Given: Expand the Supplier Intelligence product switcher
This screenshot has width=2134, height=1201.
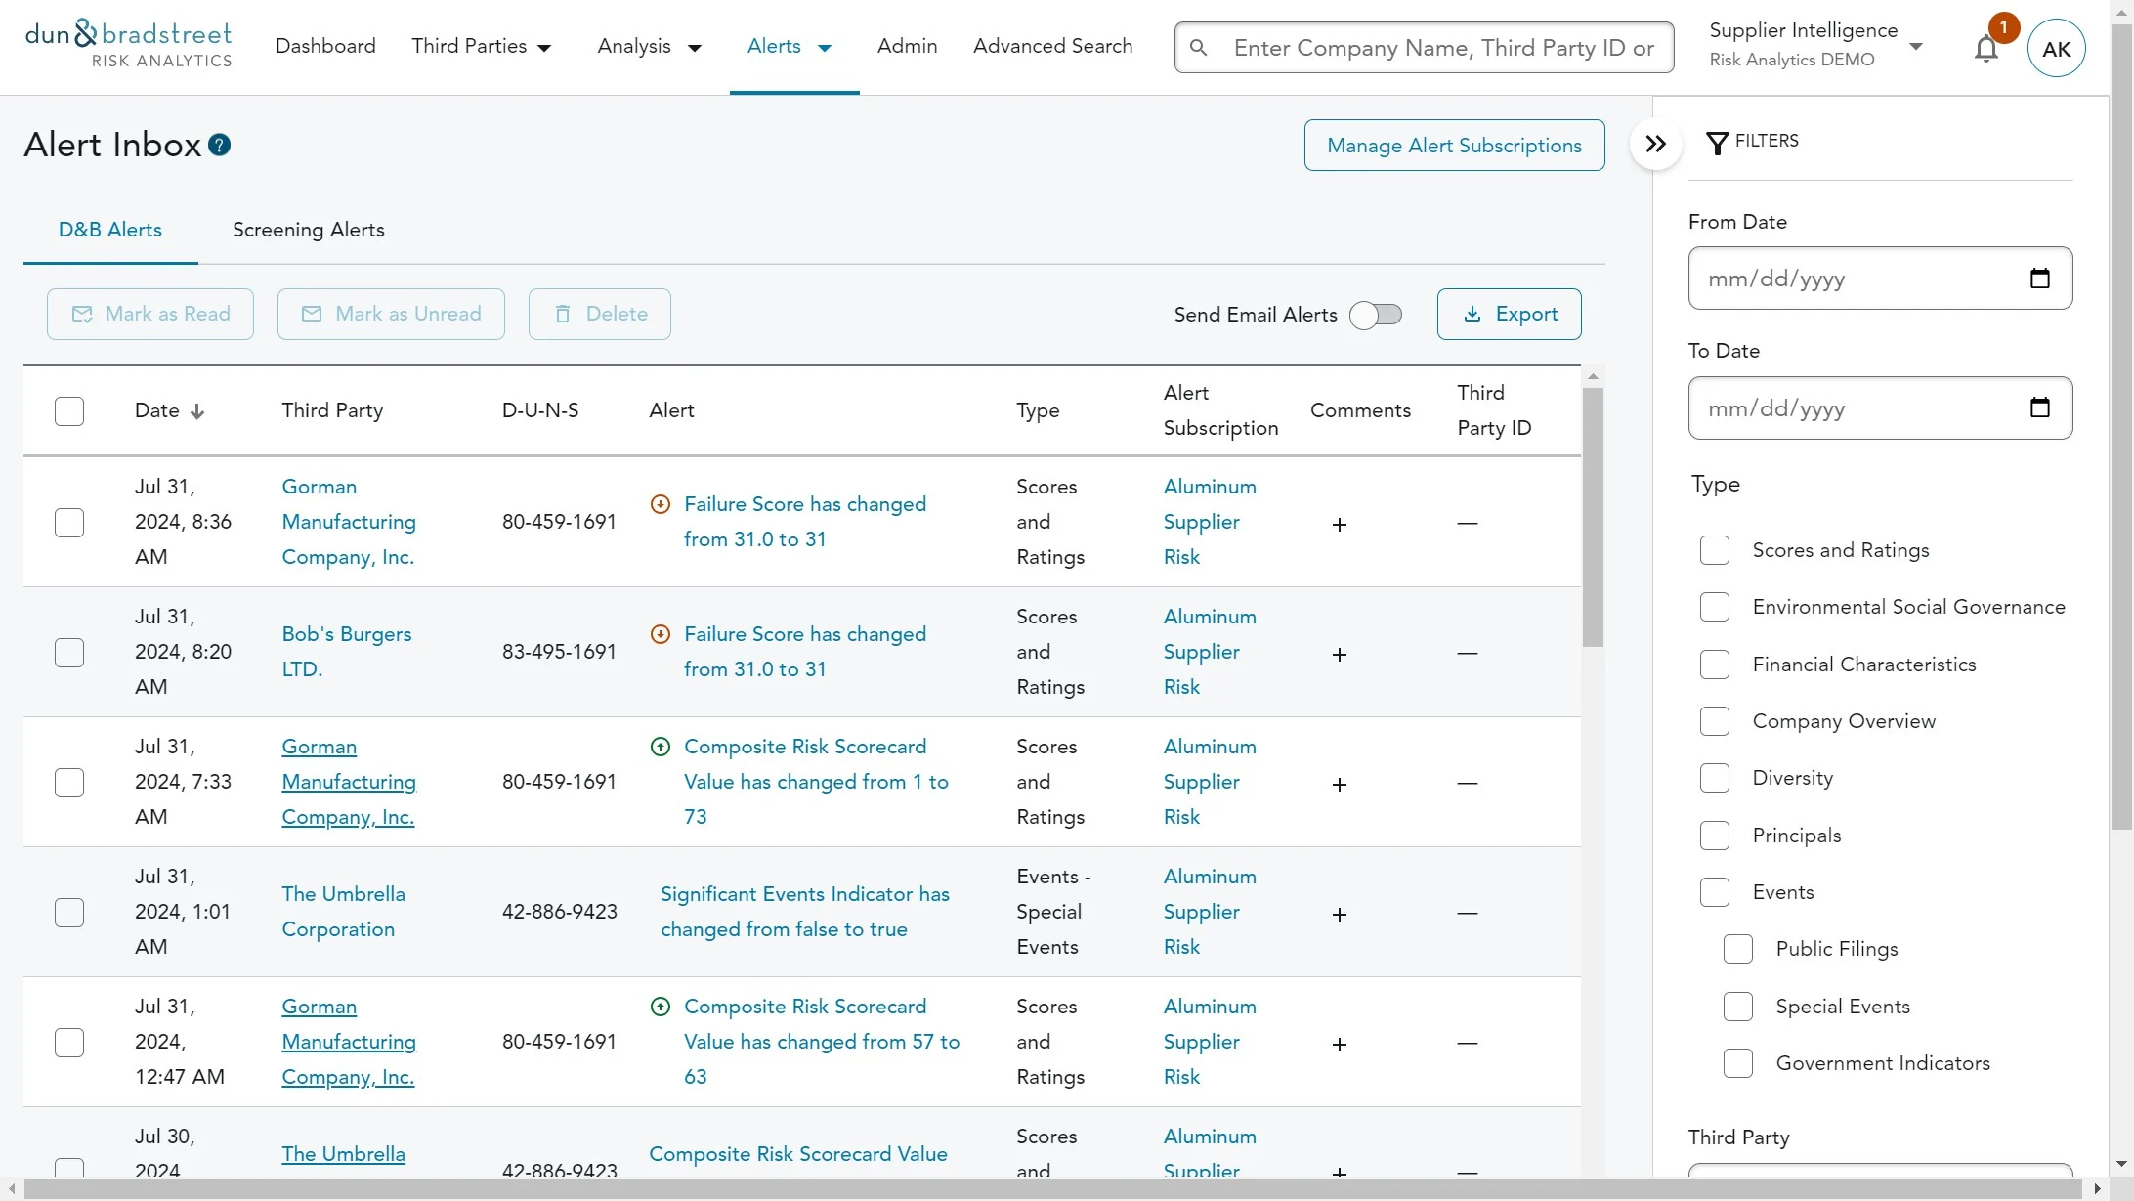Looking at the screenshot, I should coord(1915,46).
